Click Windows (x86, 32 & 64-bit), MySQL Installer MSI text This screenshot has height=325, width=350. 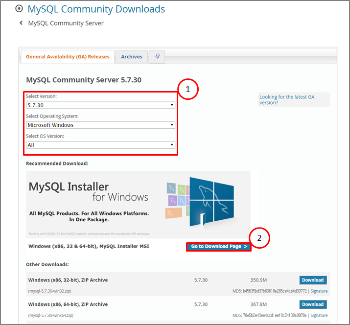coord(89,246)
